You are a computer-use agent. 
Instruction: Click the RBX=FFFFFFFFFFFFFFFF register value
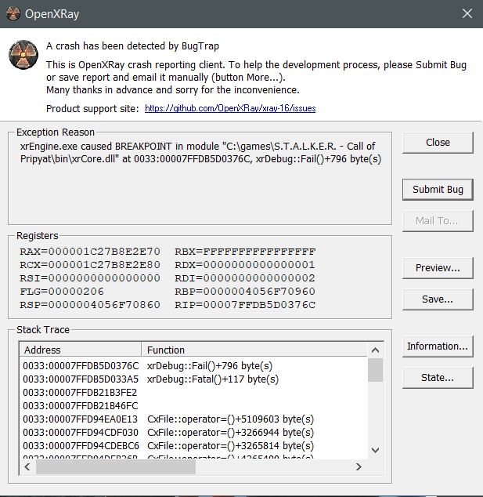(x=245, y=252)
